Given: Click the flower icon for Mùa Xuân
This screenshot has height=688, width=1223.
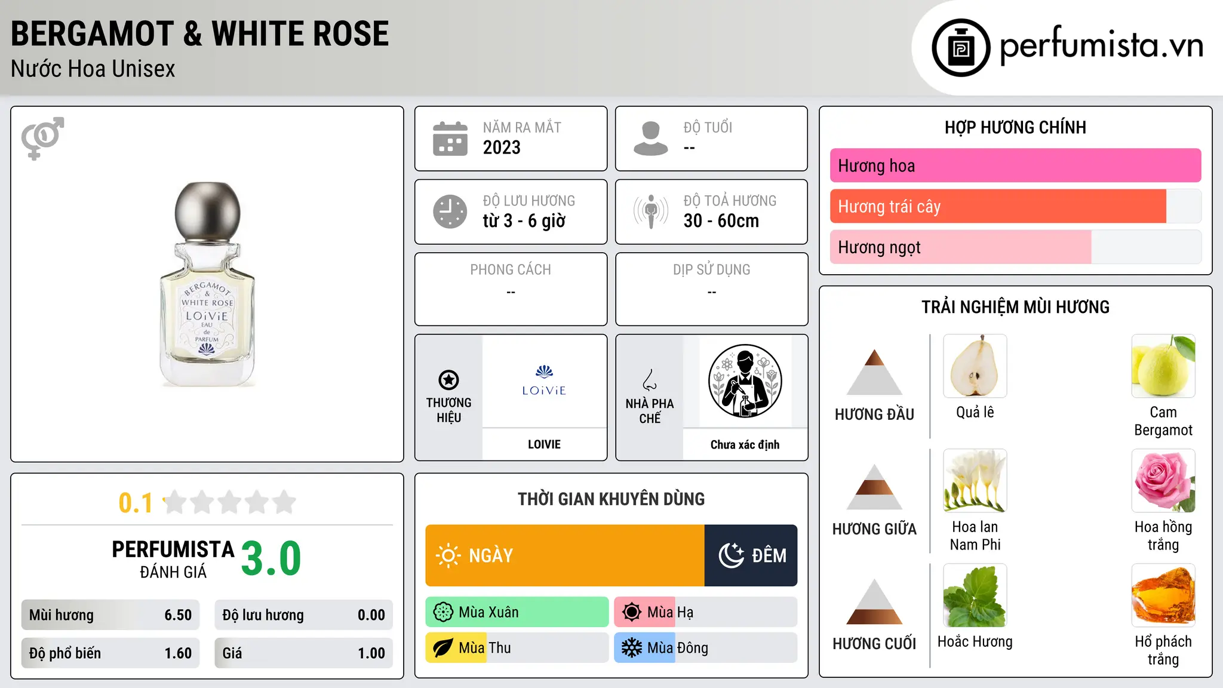Looking at the screenshot, I should point(443,612).
